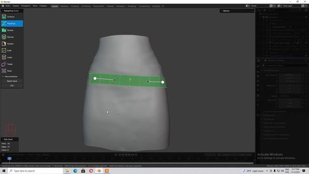This screenshot has width=309, height=174.
Task: Open the Справка menu
Action: pyautogui.click(x=43, y=6)
